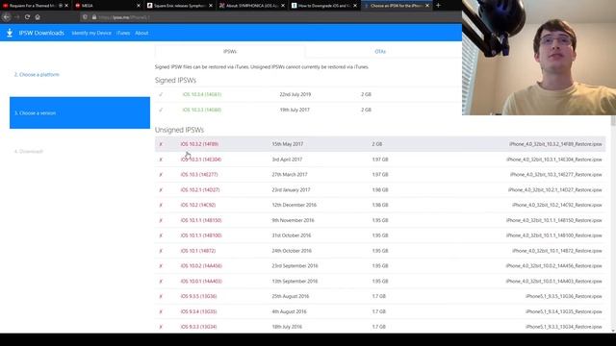The image size is (616, 346).
Task: Go to the browser home icon
Action: [38, 17]
